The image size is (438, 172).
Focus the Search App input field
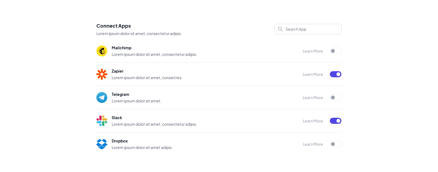308,29
